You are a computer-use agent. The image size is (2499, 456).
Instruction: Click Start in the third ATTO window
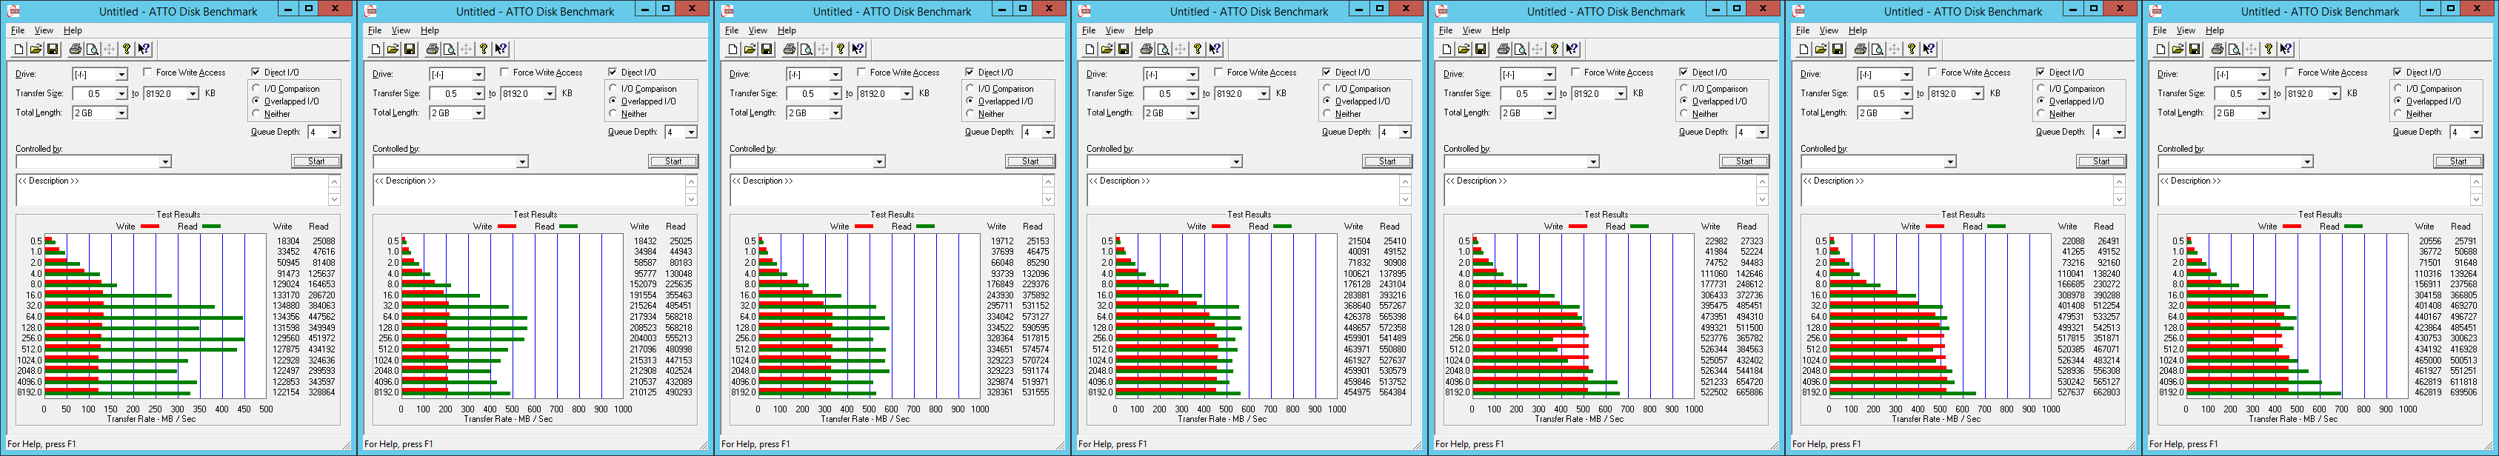pos(1030,161)
